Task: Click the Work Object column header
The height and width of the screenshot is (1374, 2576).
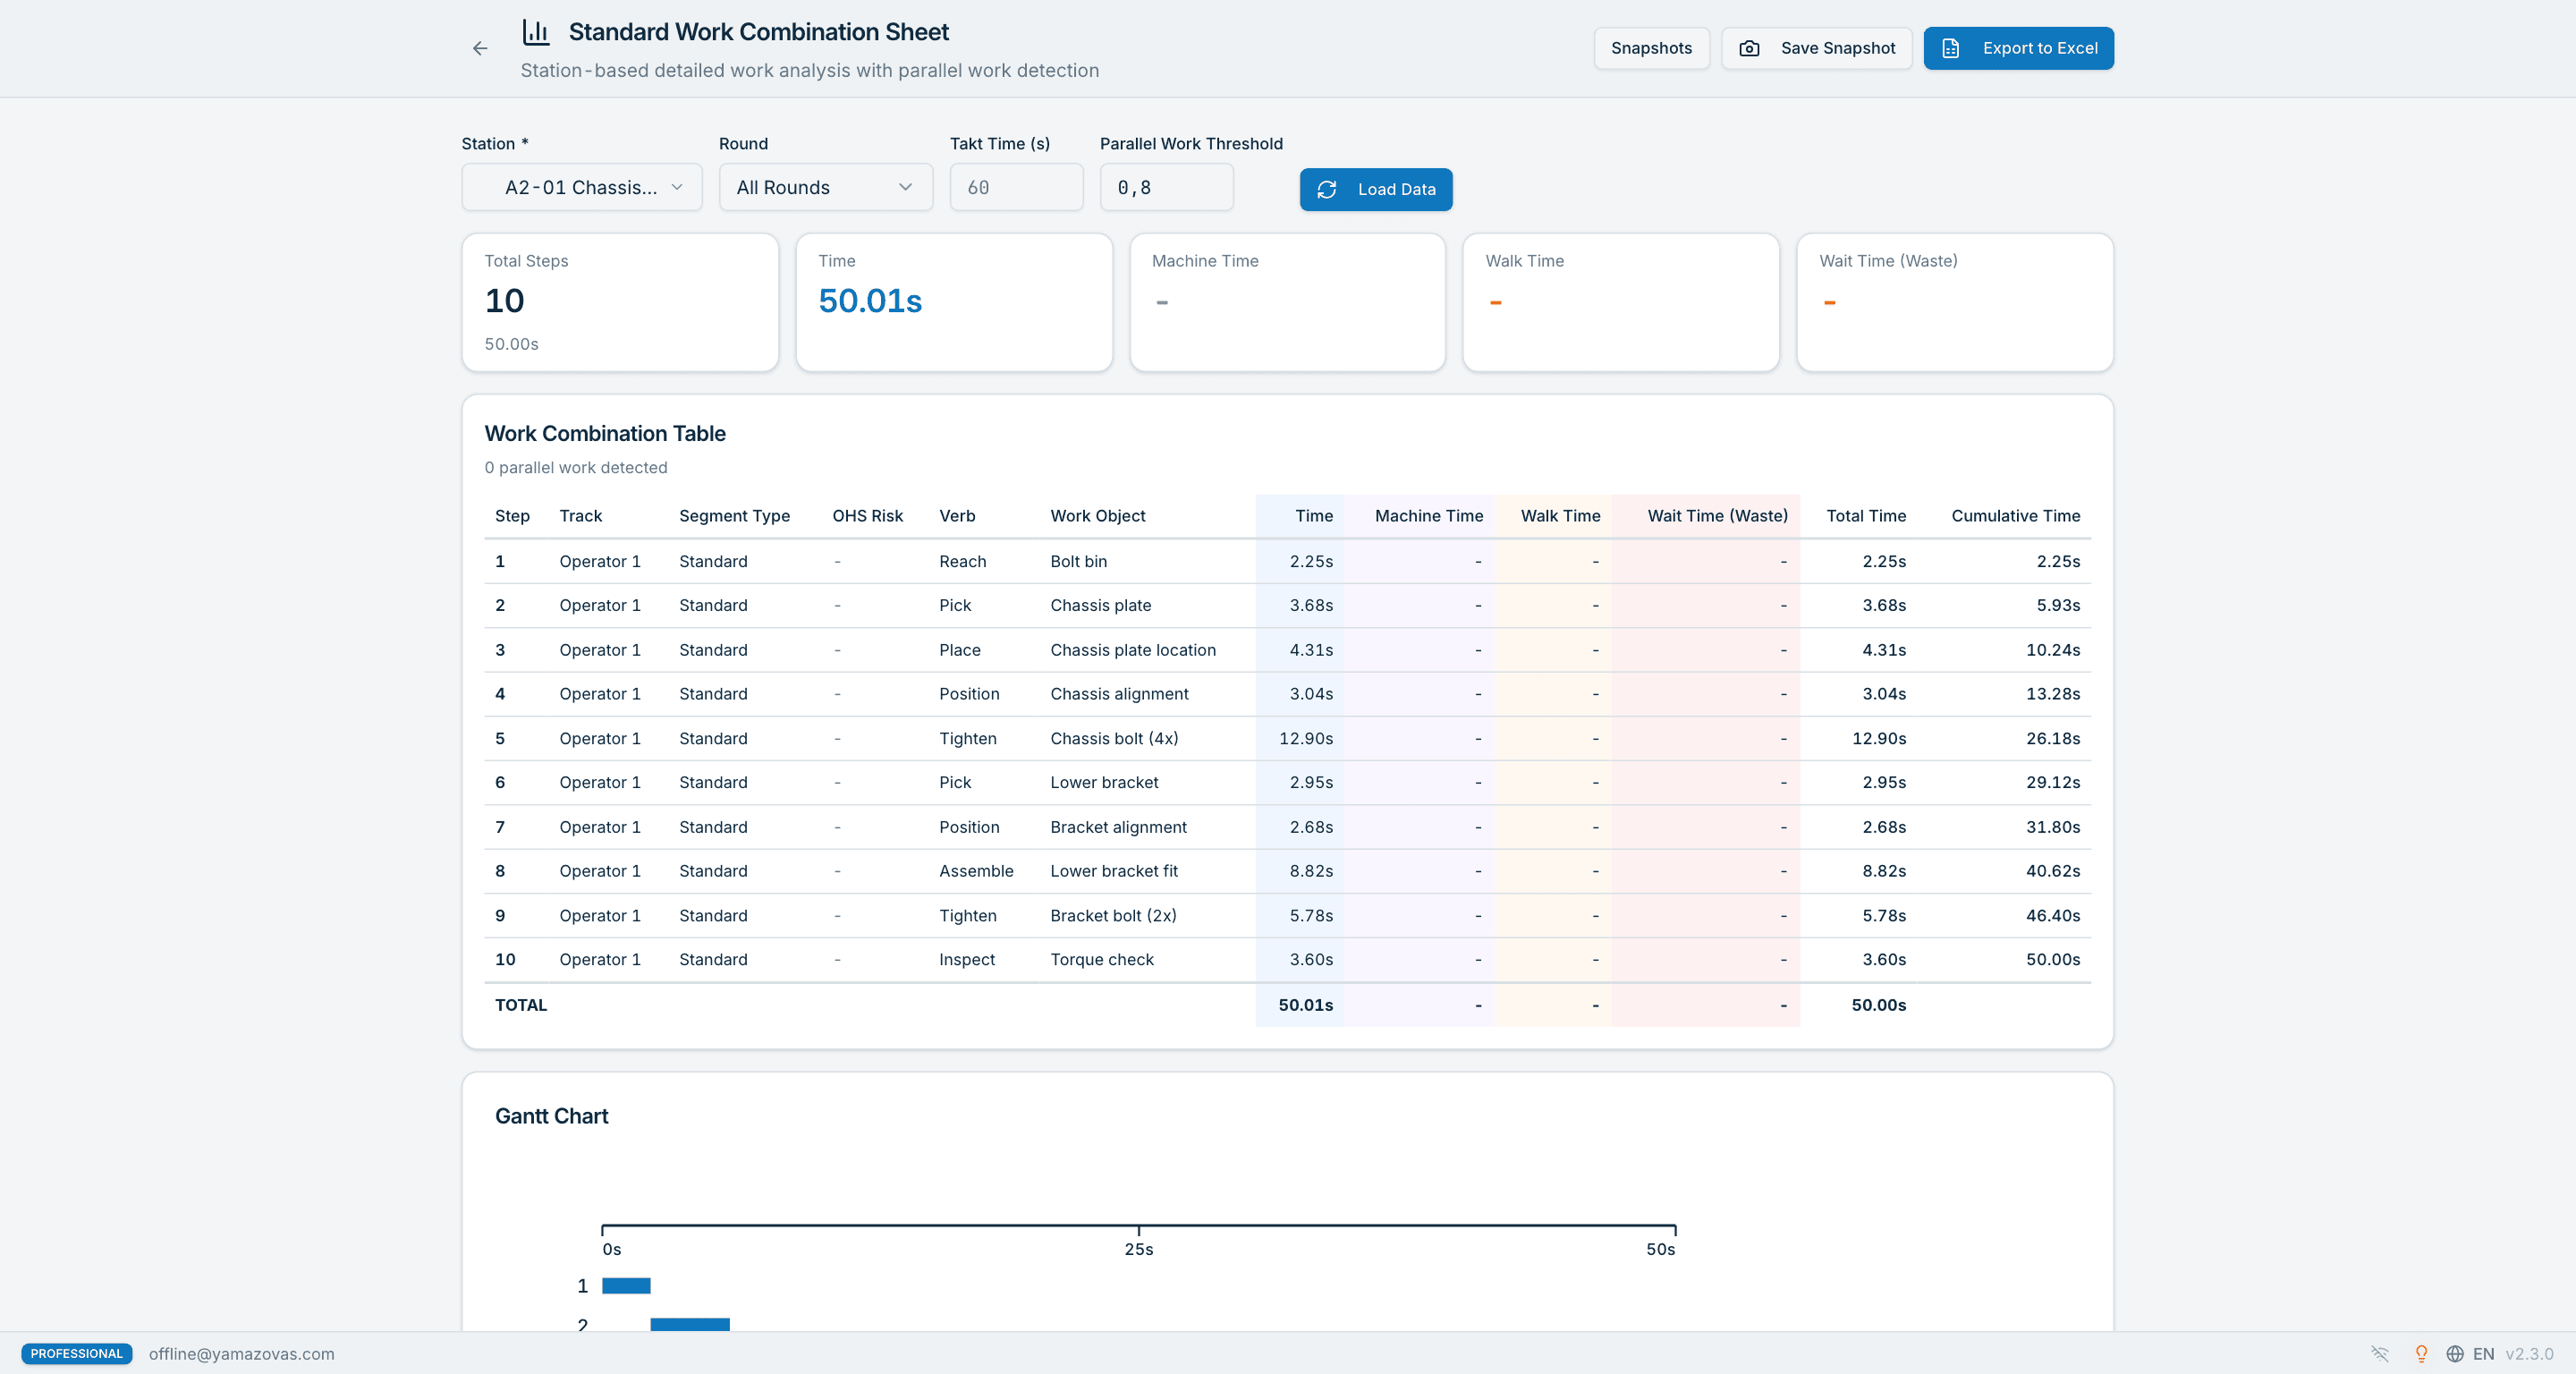Action: pyautogui.click(x=1098, y=516)
